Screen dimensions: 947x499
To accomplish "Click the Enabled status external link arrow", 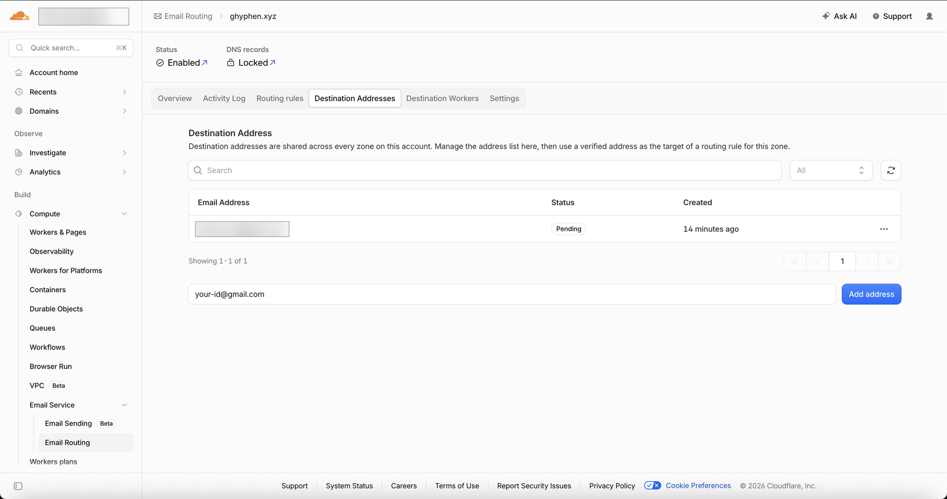I will 205,62.
